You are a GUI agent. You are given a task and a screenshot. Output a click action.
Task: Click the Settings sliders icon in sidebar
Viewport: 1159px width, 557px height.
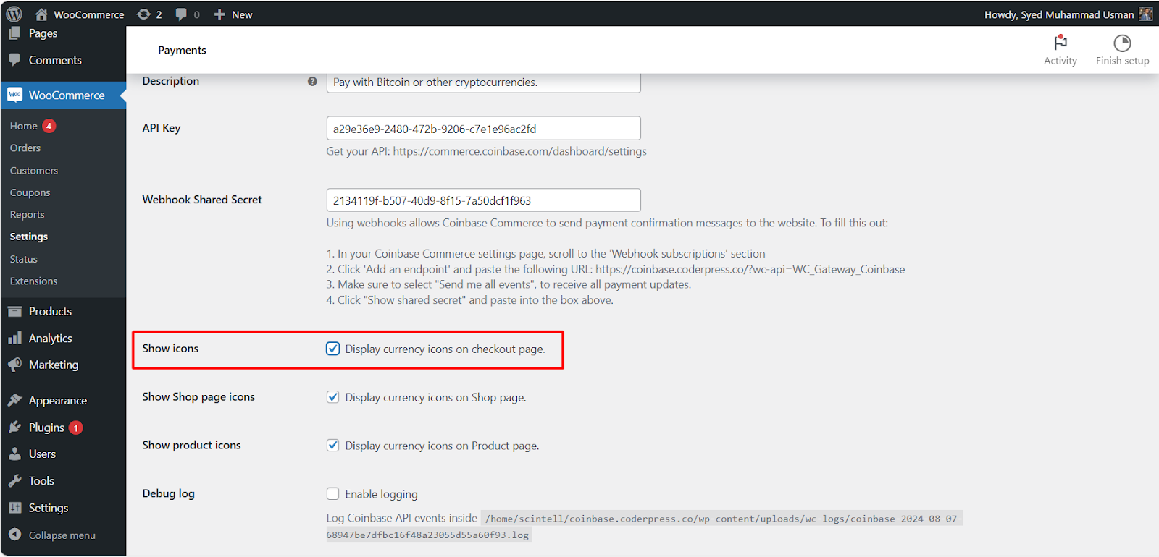click(14, 508)
